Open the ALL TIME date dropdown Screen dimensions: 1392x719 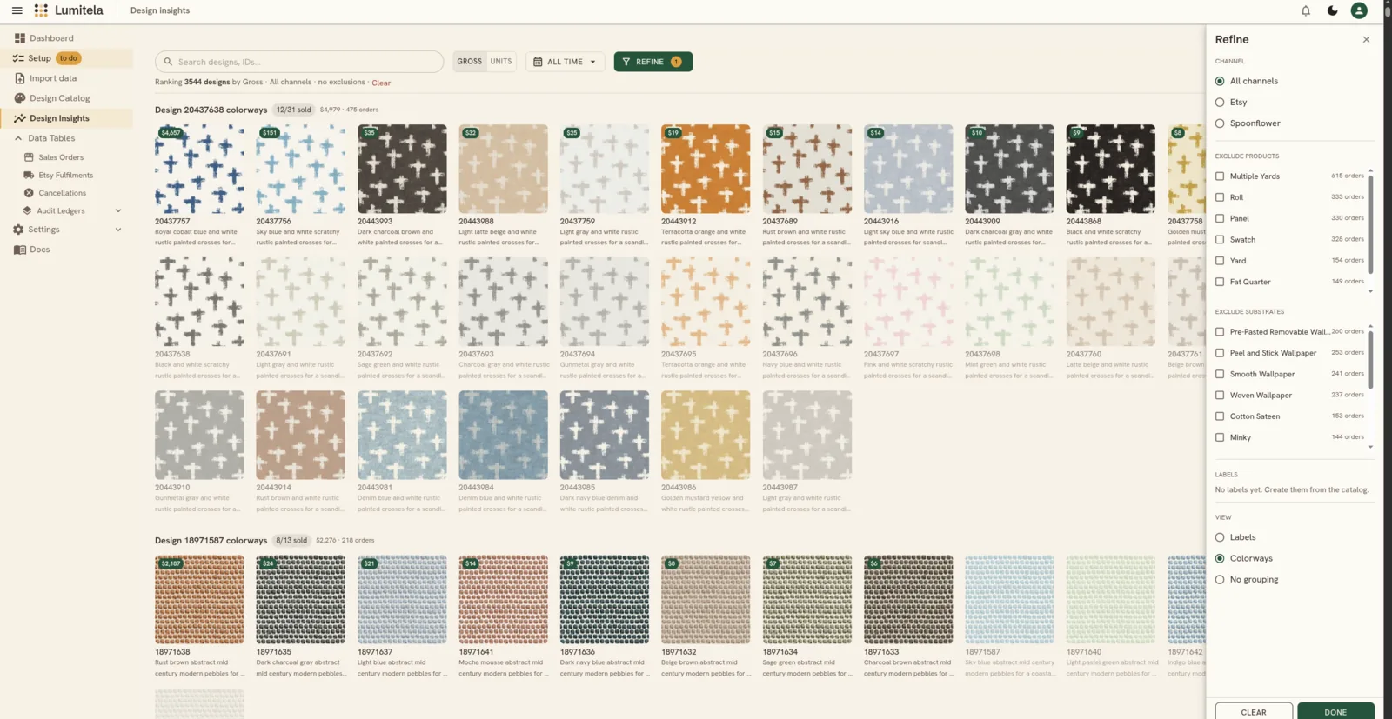tap(565, 62)
